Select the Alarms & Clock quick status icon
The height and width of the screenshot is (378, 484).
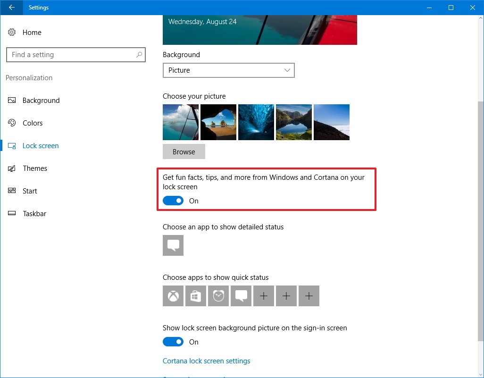[x=218, y=296]
